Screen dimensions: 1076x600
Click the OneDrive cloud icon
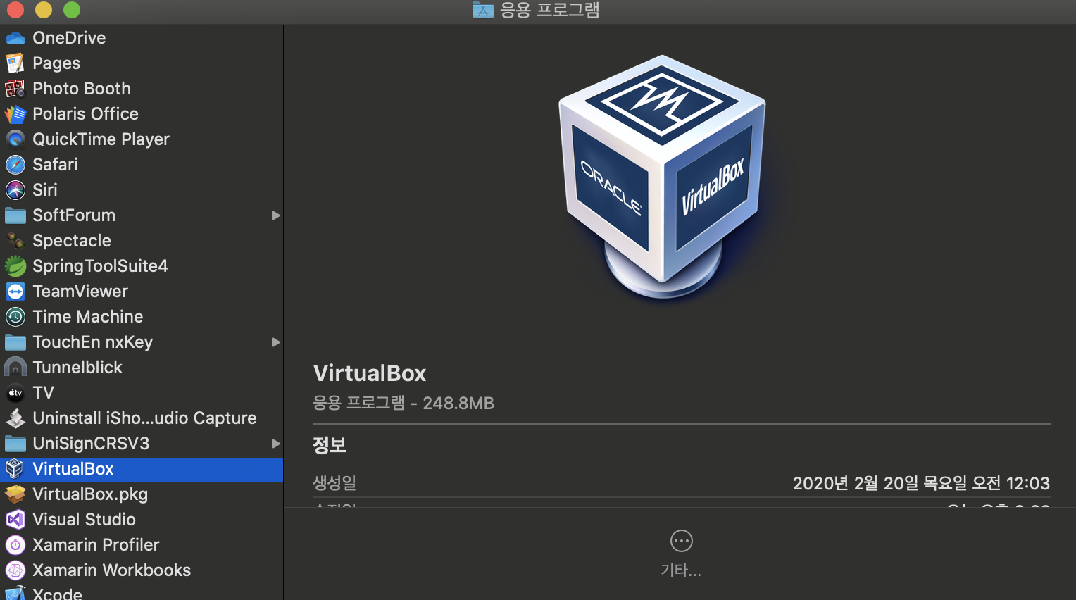[x=15, y=38]
